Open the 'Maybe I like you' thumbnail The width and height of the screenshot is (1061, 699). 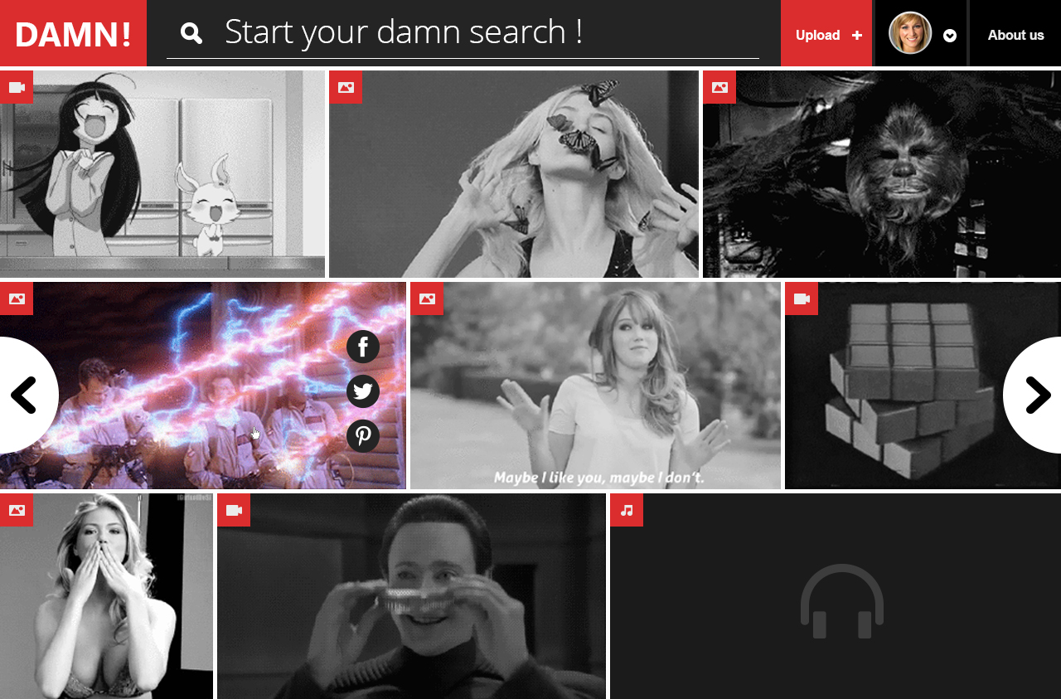[x=595, y=386]
